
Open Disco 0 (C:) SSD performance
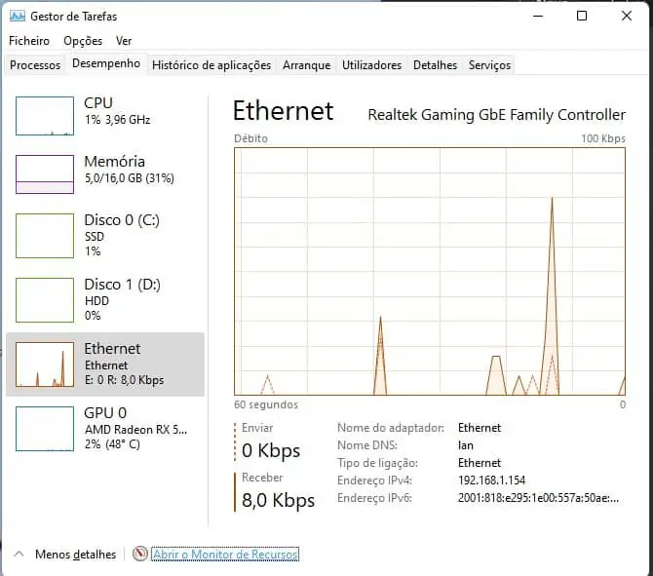pos(105,235)
